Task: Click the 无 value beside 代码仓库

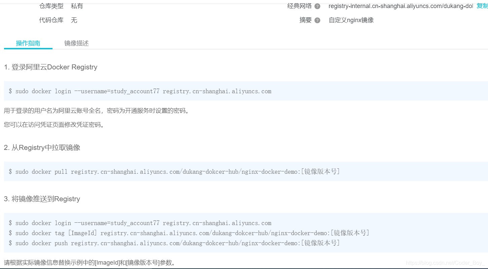Action: coord(74,20)
